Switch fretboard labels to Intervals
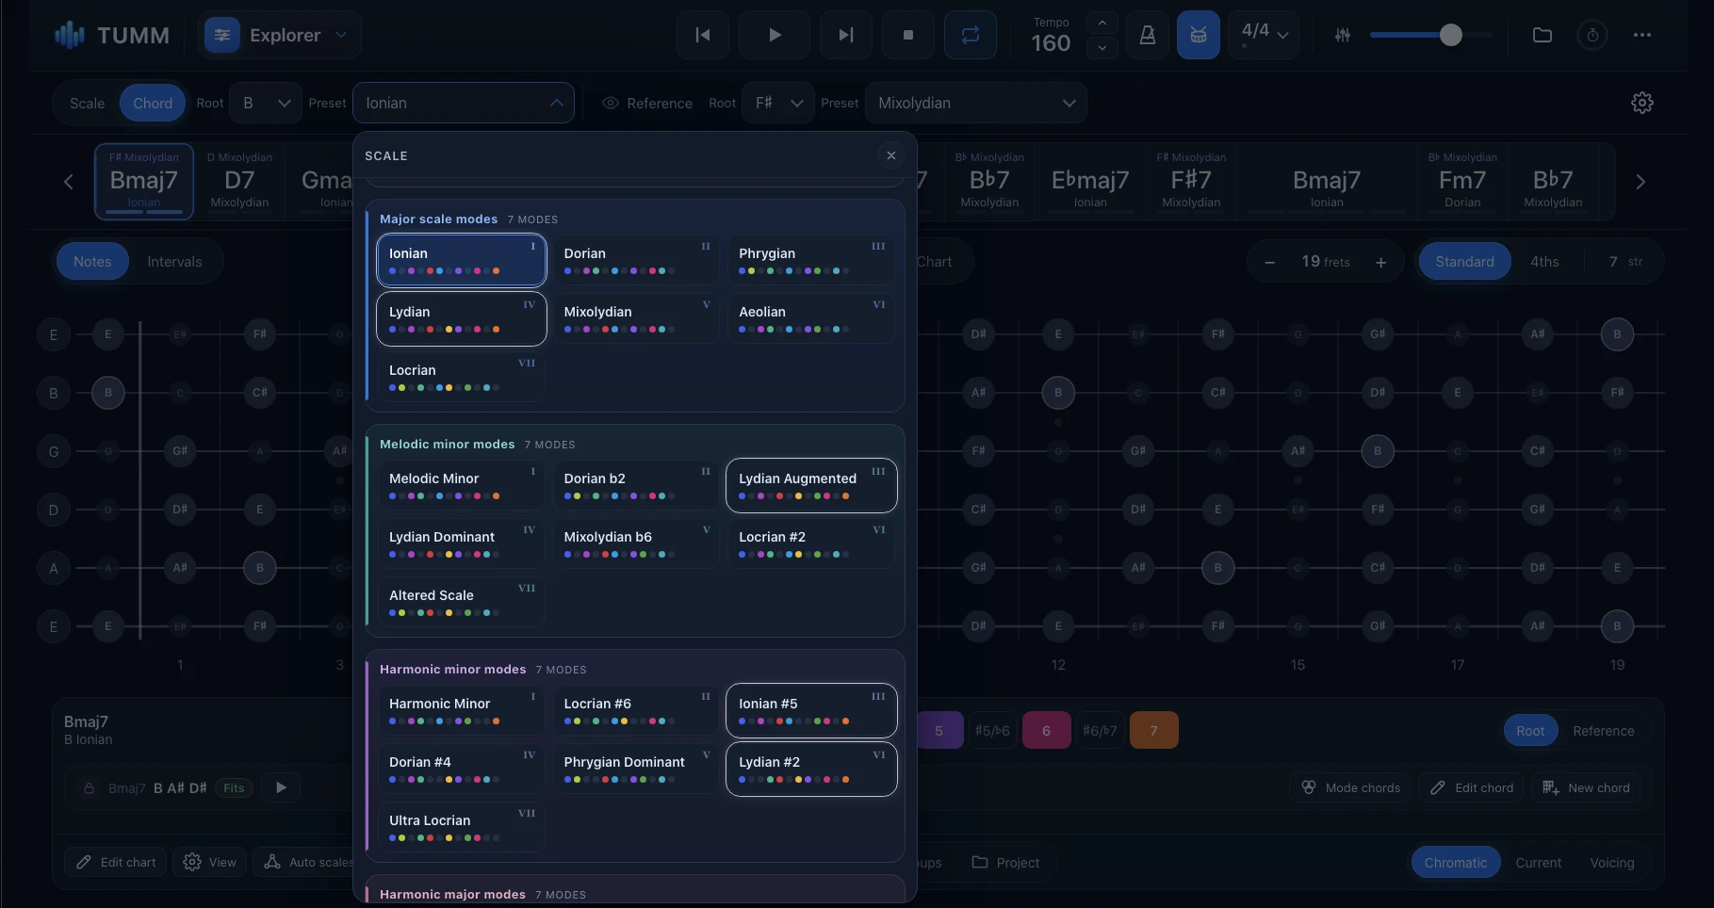This screenshot has height=908, width=1714. pos(174,262)
